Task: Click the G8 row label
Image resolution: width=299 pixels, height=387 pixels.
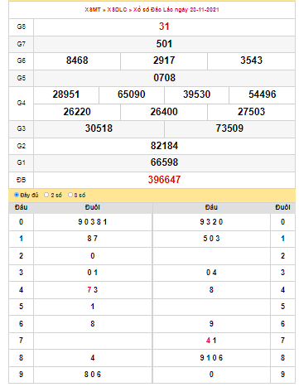Action: [x=22, y=27]
